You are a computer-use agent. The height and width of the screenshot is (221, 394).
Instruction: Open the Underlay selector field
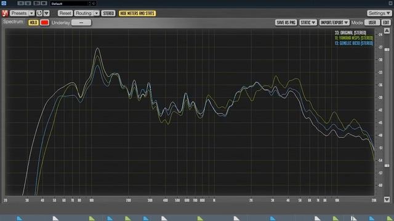pyautogui.click(x=81, y=23)
